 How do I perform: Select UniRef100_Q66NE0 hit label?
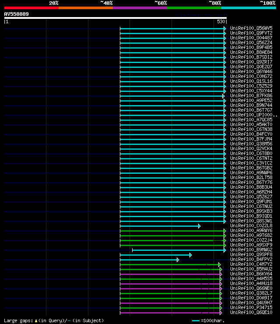251,288
